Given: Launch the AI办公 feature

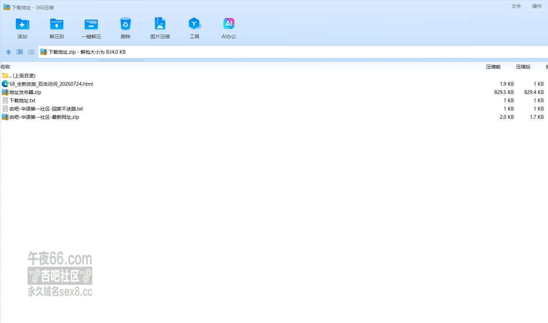Looking at the screenshot, I should [x=229, y=24].
